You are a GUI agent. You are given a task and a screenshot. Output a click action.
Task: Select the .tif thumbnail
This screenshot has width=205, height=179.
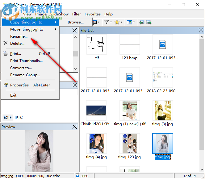point(97,44)
